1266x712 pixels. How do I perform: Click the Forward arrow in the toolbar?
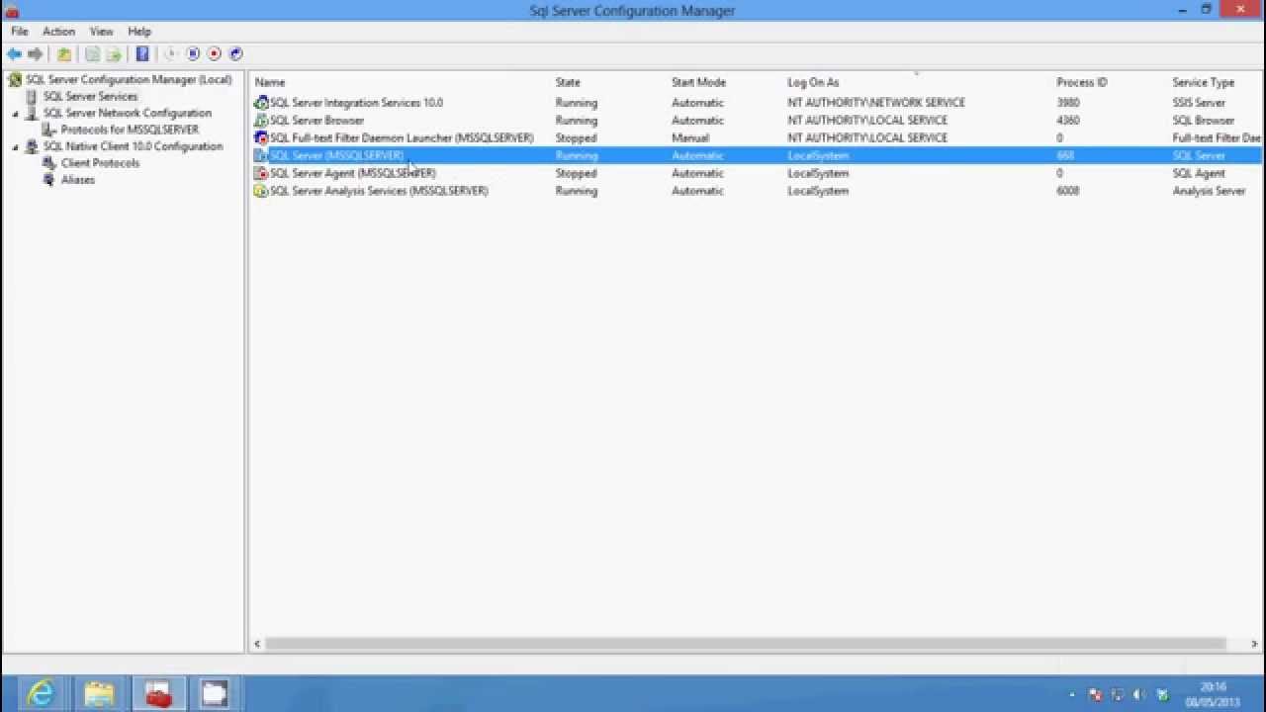pyautogui.click(x=36, y=54)
